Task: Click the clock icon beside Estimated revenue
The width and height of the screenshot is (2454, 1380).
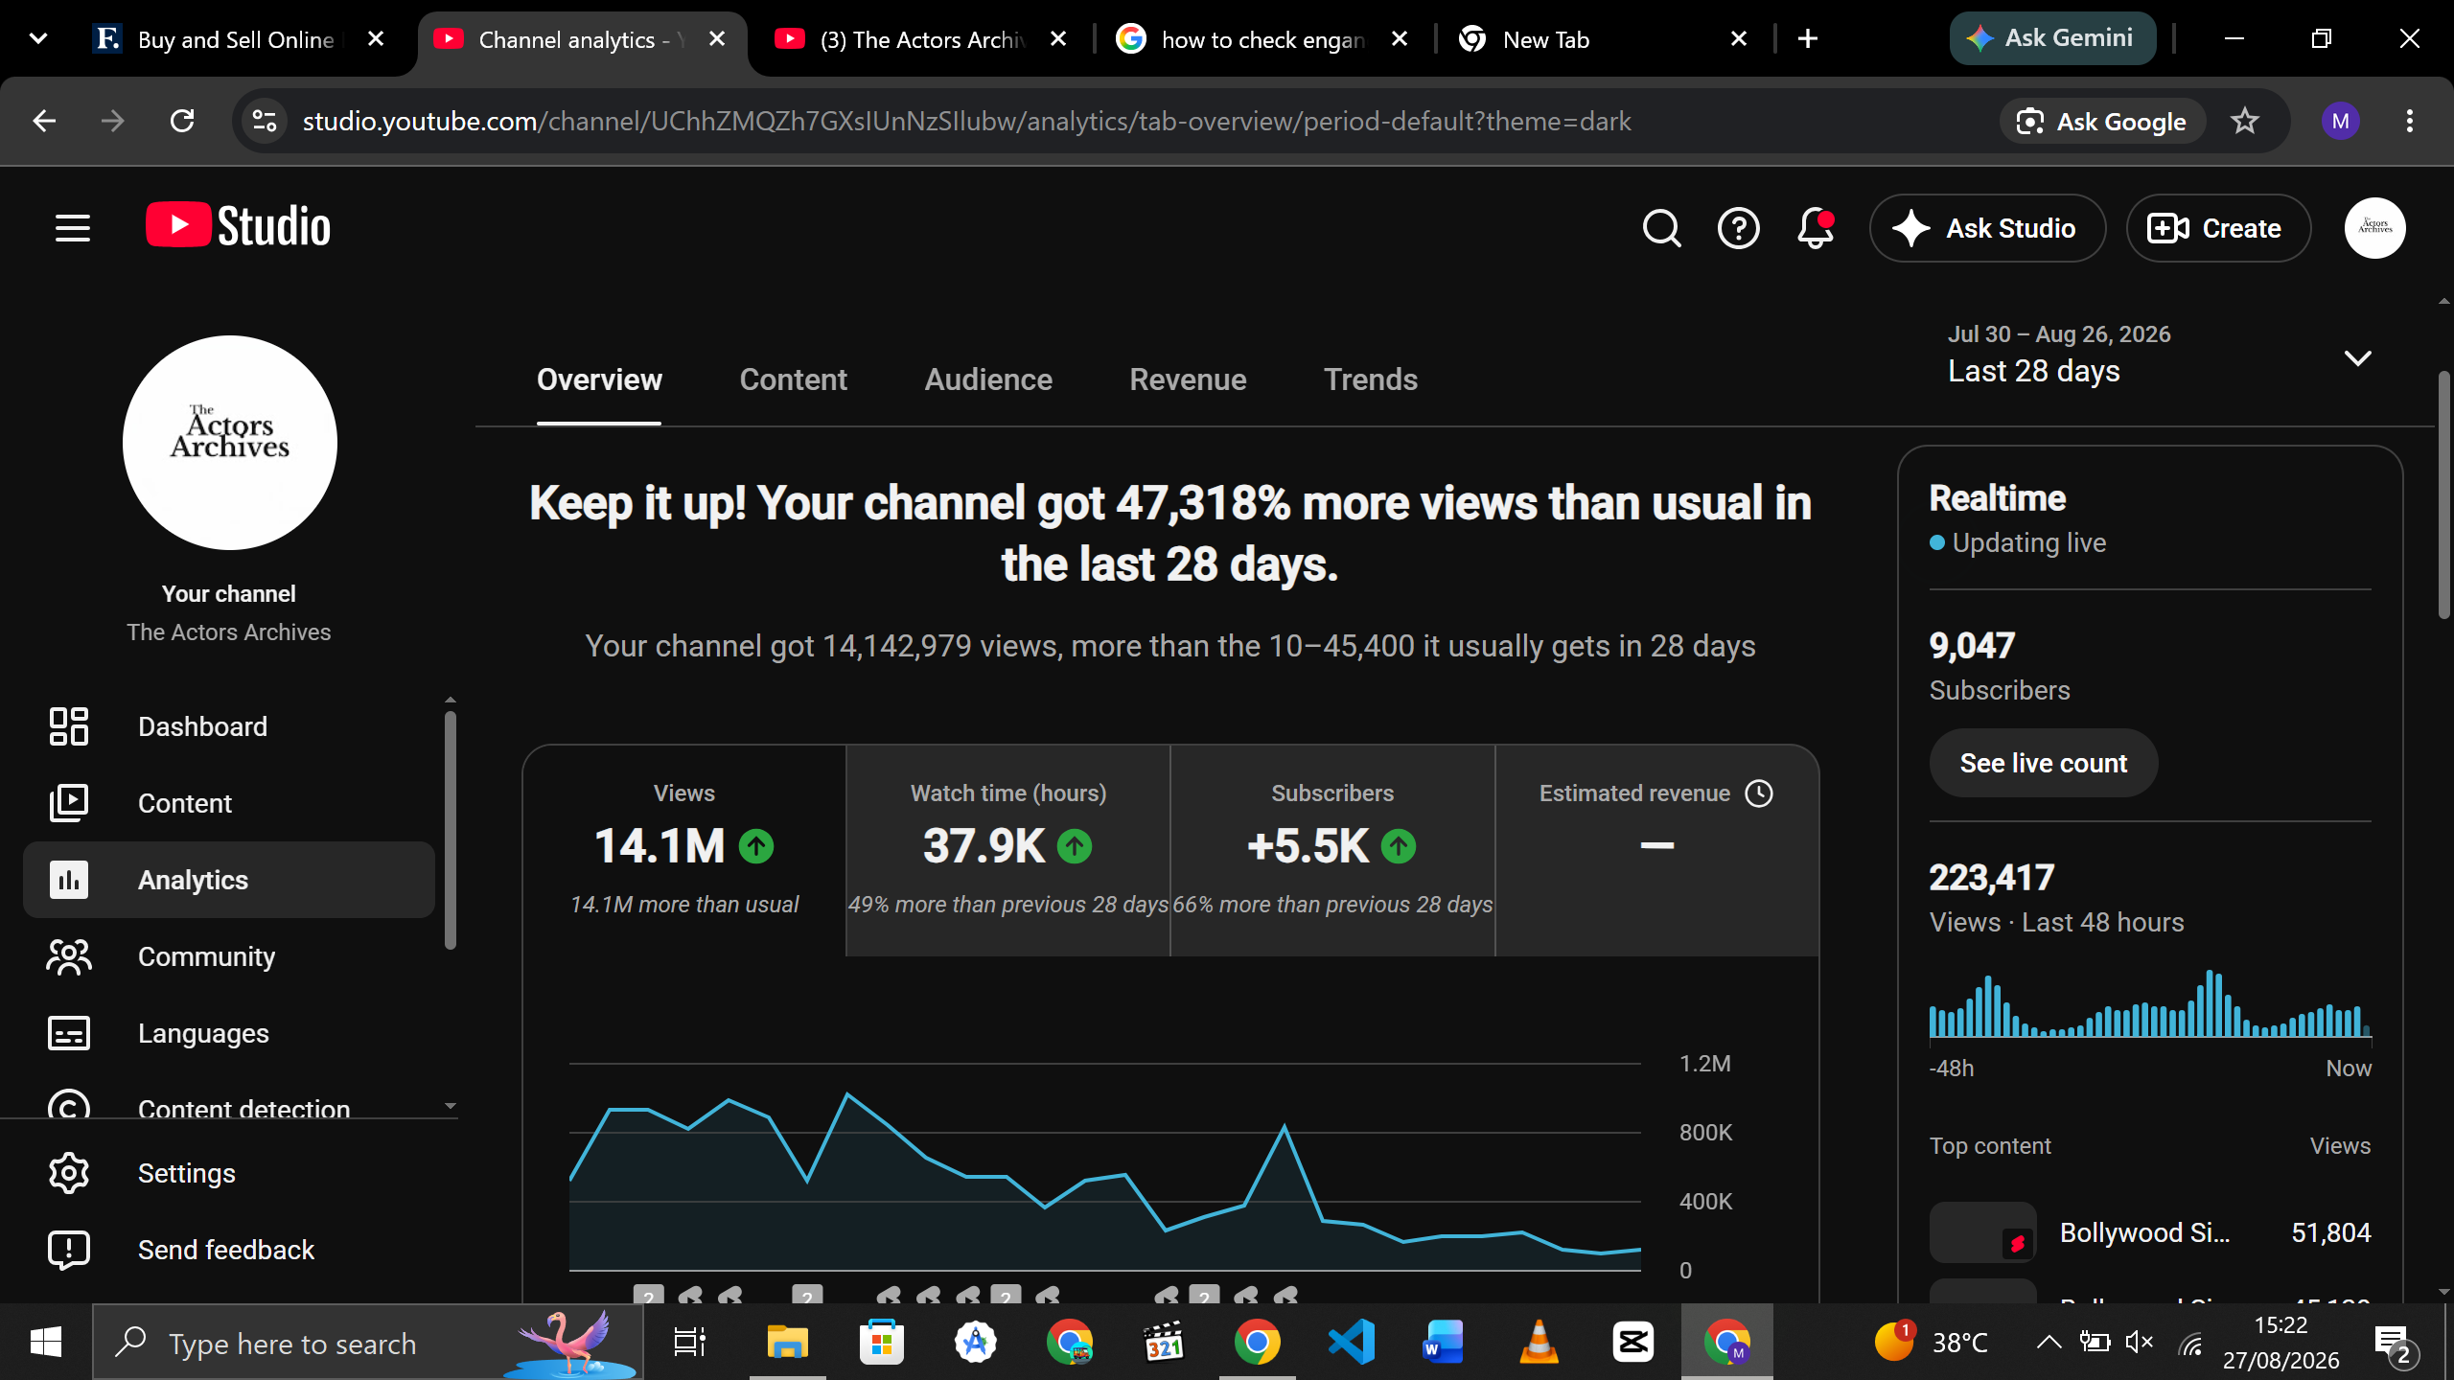Action: click(x=1759, y=793)
